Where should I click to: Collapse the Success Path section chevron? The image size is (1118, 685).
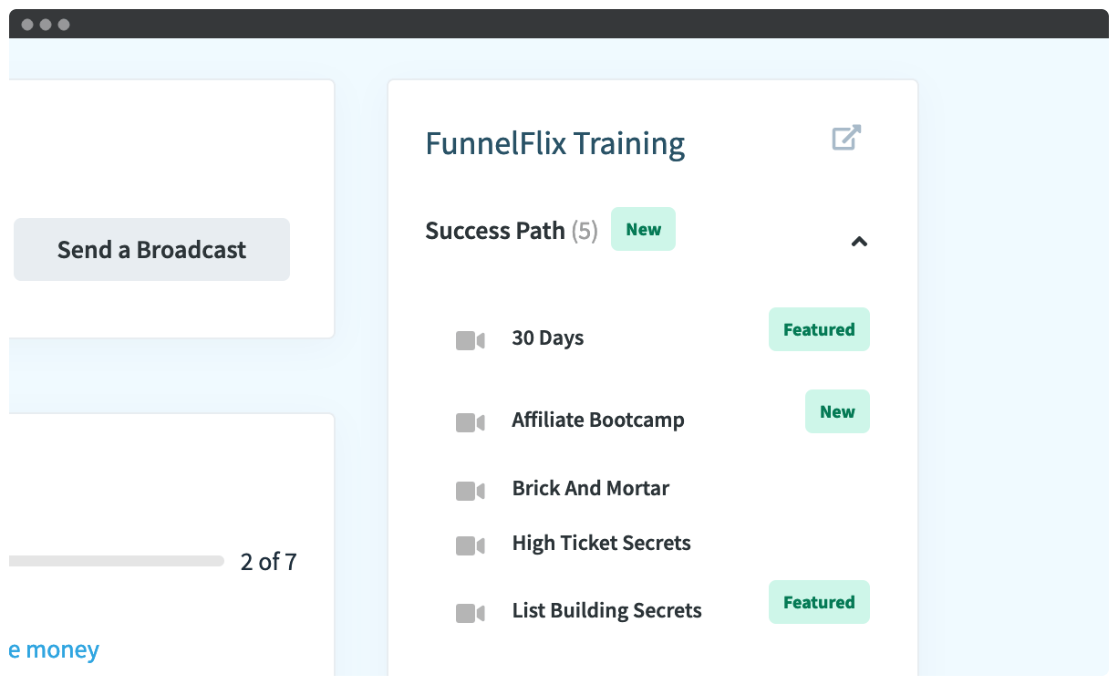click(x=859, y=242)
